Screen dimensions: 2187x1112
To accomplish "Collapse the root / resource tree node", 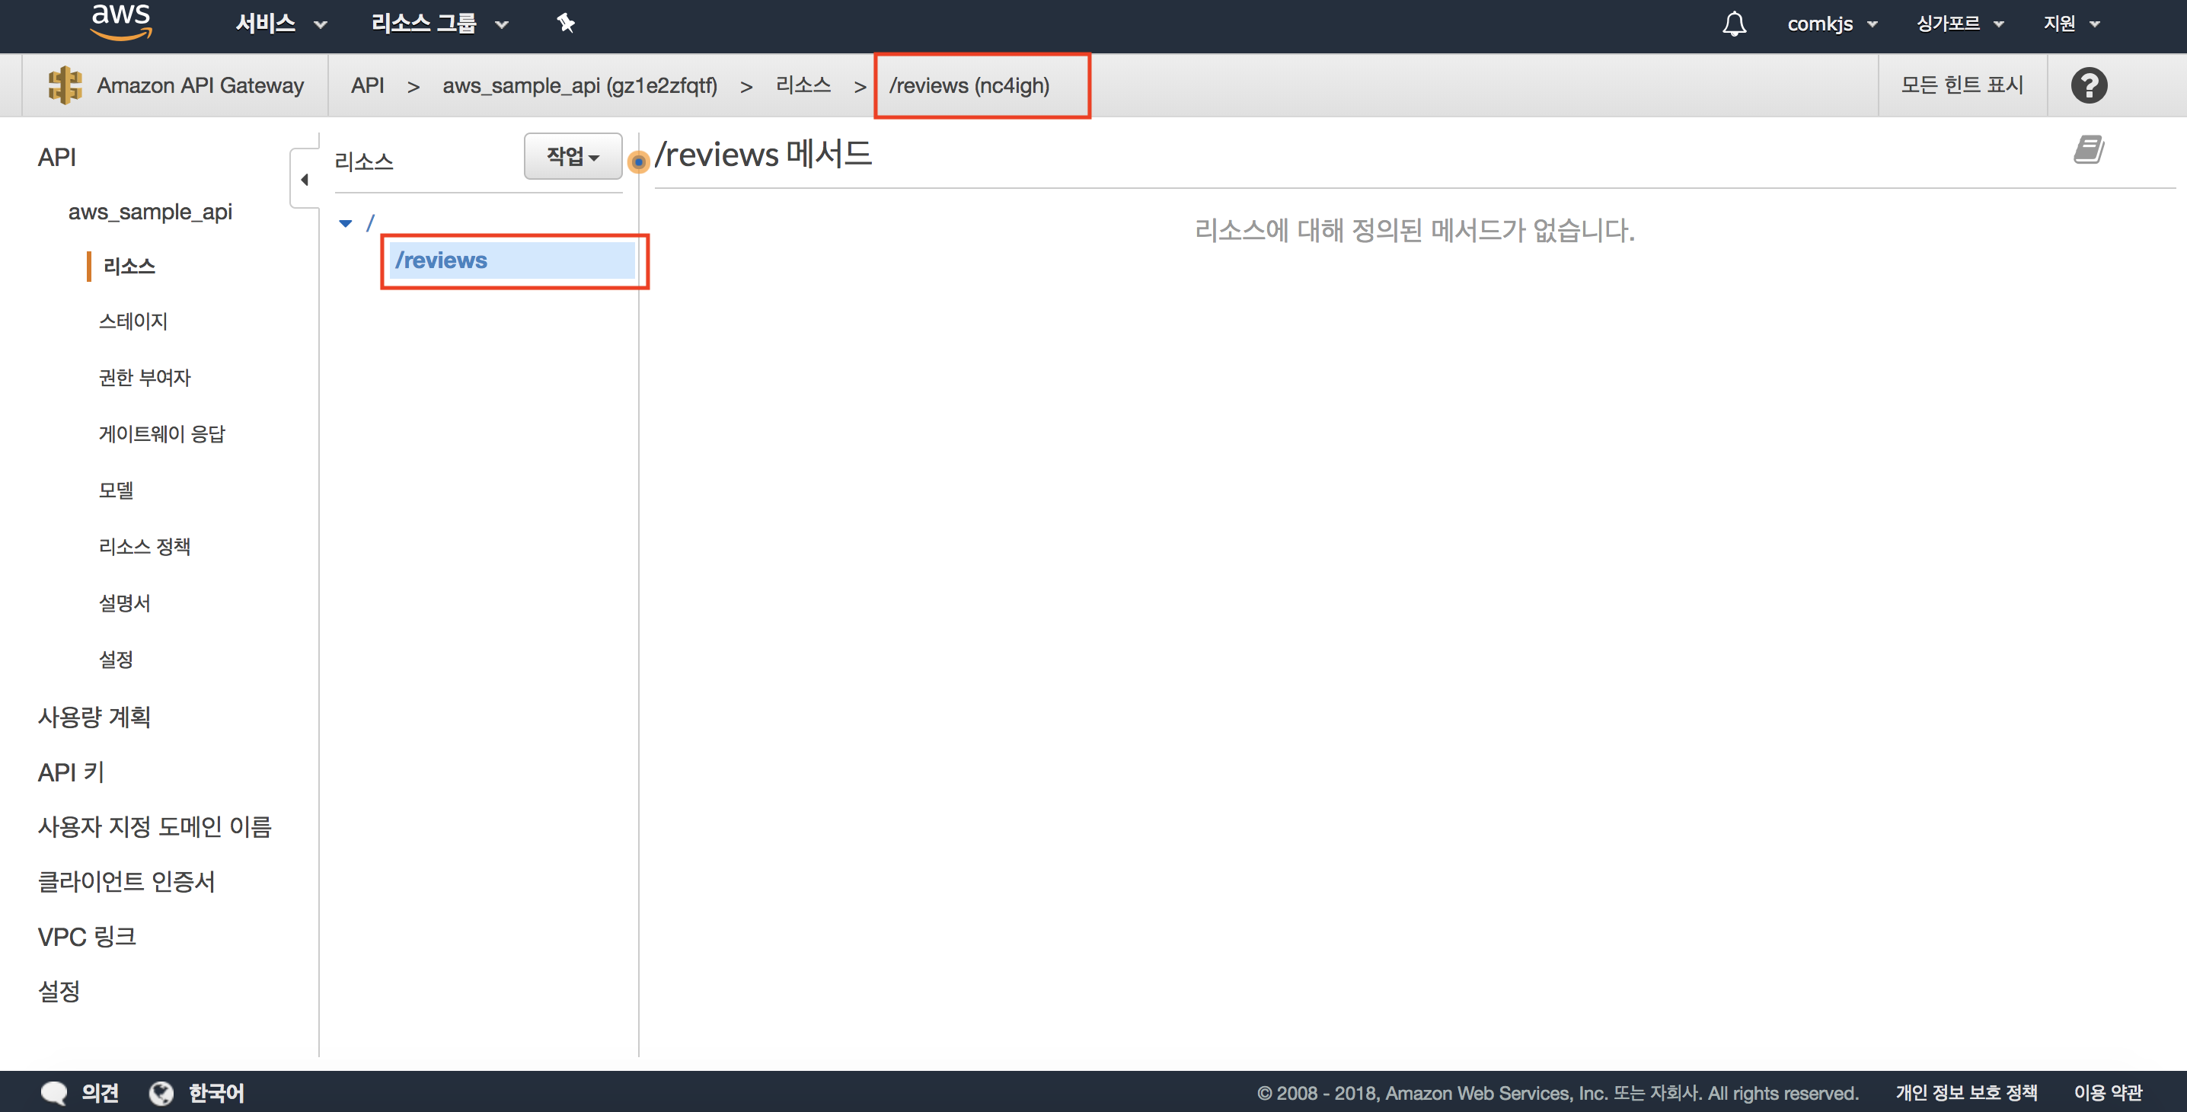I will tap(346, 223).
